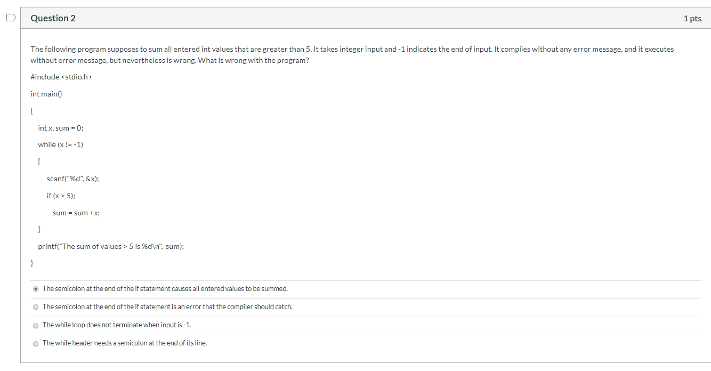Click the last answer row's text label
The width and height of the screenshot is (711, 371).
[125, 343]
